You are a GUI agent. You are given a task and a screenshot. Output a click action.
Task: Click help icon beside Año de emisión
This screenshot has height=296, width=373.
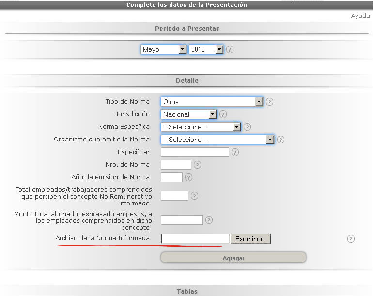click(188, 177)
